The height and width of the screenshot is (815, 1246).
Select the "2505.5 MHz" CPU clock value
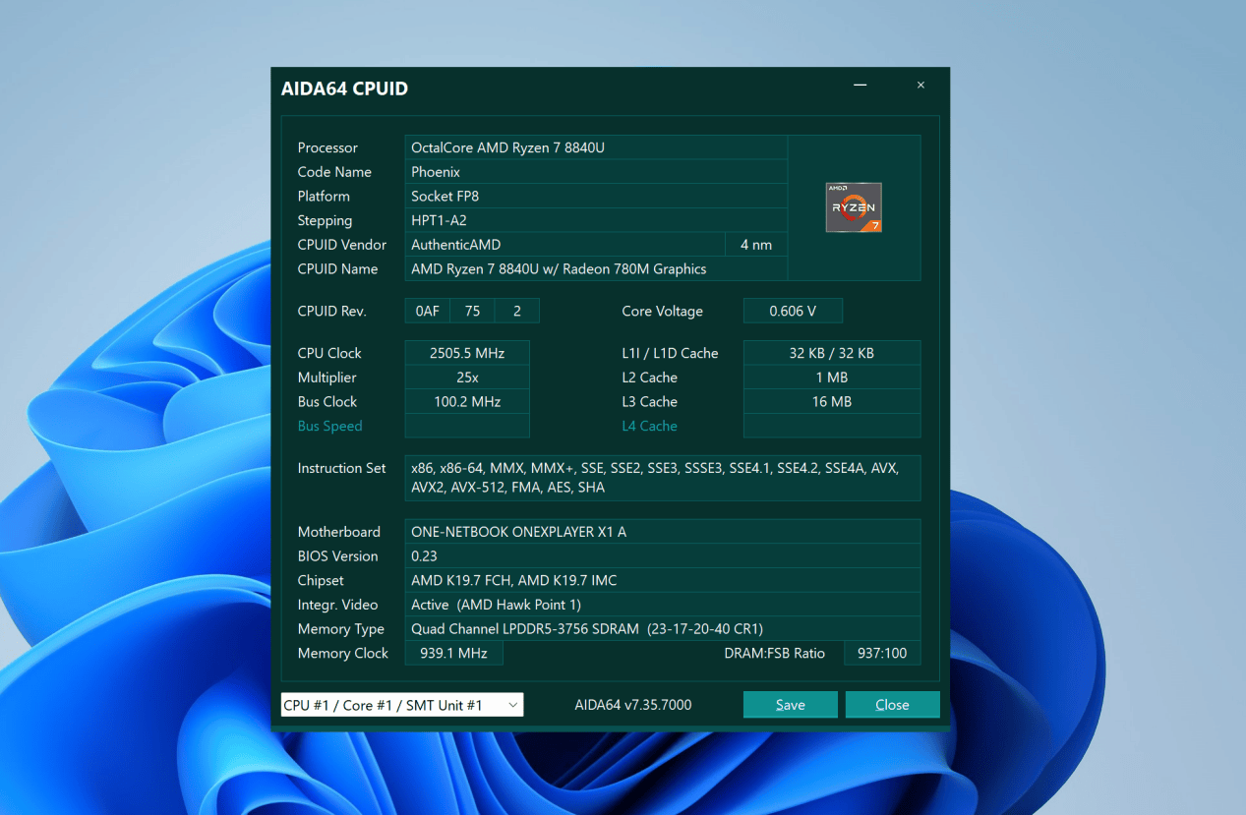467,353
